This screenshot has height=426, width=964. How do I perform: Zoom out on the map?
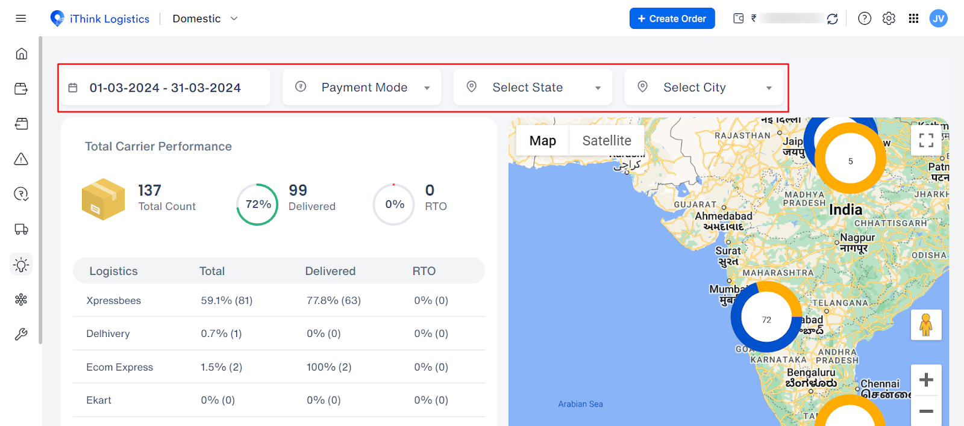(926, 411)
